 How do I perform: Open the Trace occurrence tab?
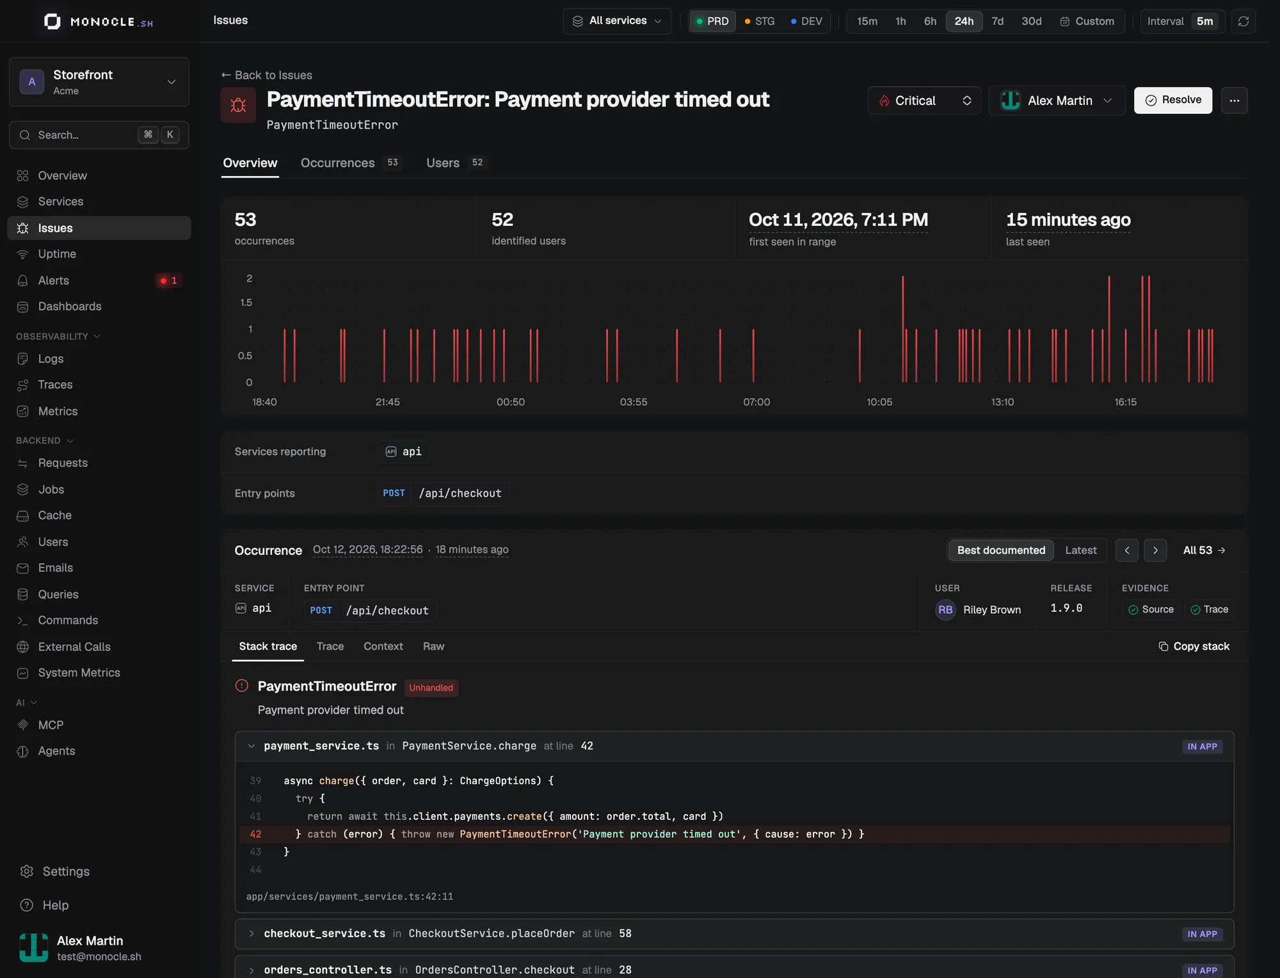pos(330,646)
